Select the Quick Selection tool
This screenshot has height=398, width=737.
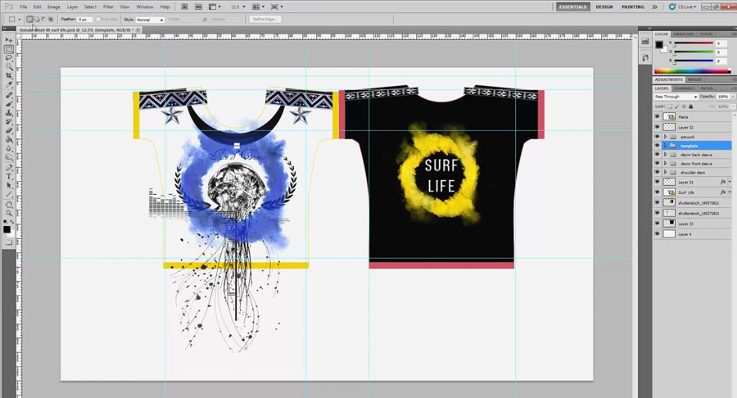9,67
